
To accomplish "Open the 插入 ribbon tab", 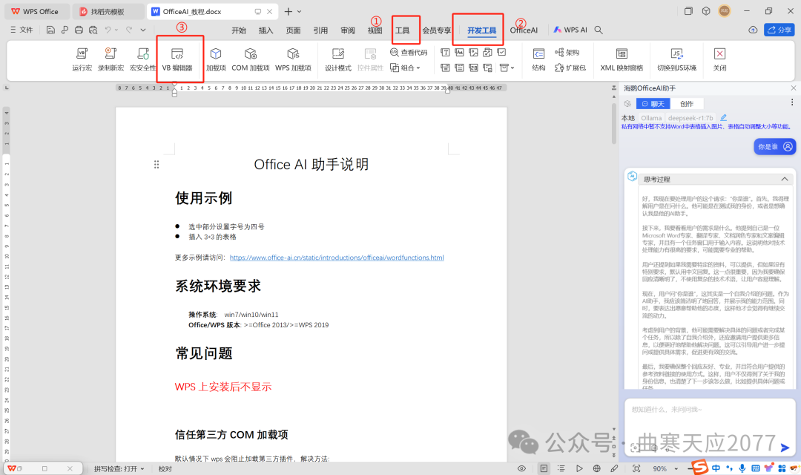I will point(266,30).
